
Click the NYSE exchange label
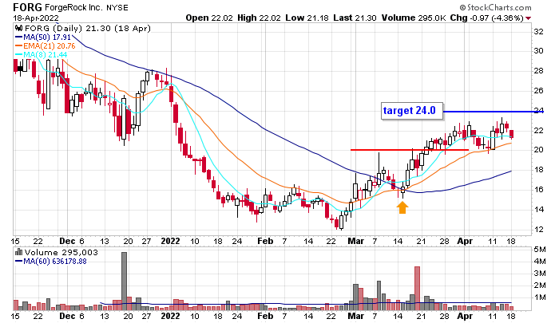tap(117, 7)
